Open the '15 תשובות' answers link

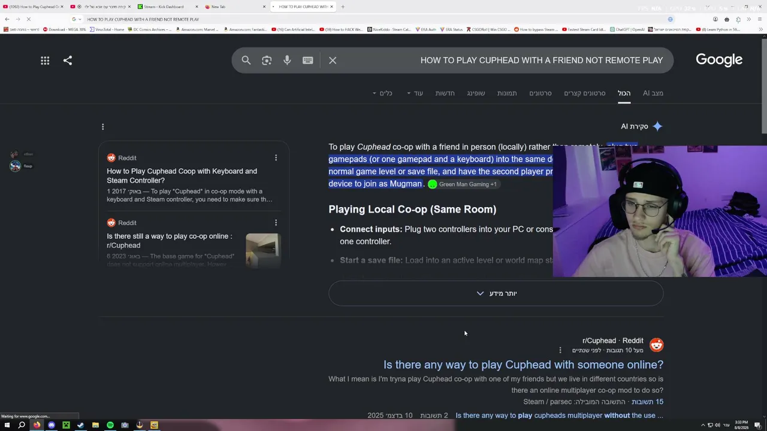[x=647, y=402]
